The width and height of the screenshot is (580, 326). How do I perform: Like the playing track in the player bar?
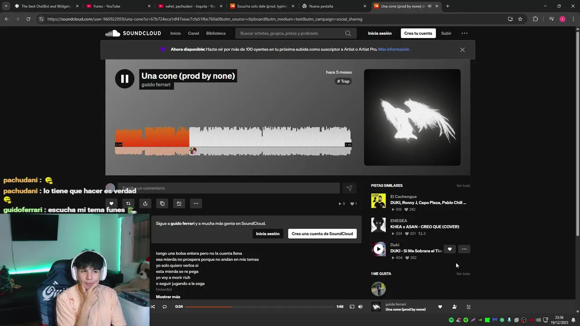(440, 307)
